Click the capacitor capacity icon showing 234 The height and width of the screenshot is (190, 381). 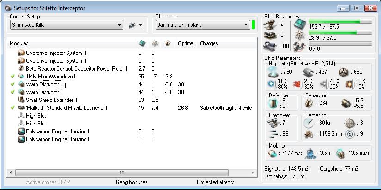pyautogui.click(x=309, y=103)
